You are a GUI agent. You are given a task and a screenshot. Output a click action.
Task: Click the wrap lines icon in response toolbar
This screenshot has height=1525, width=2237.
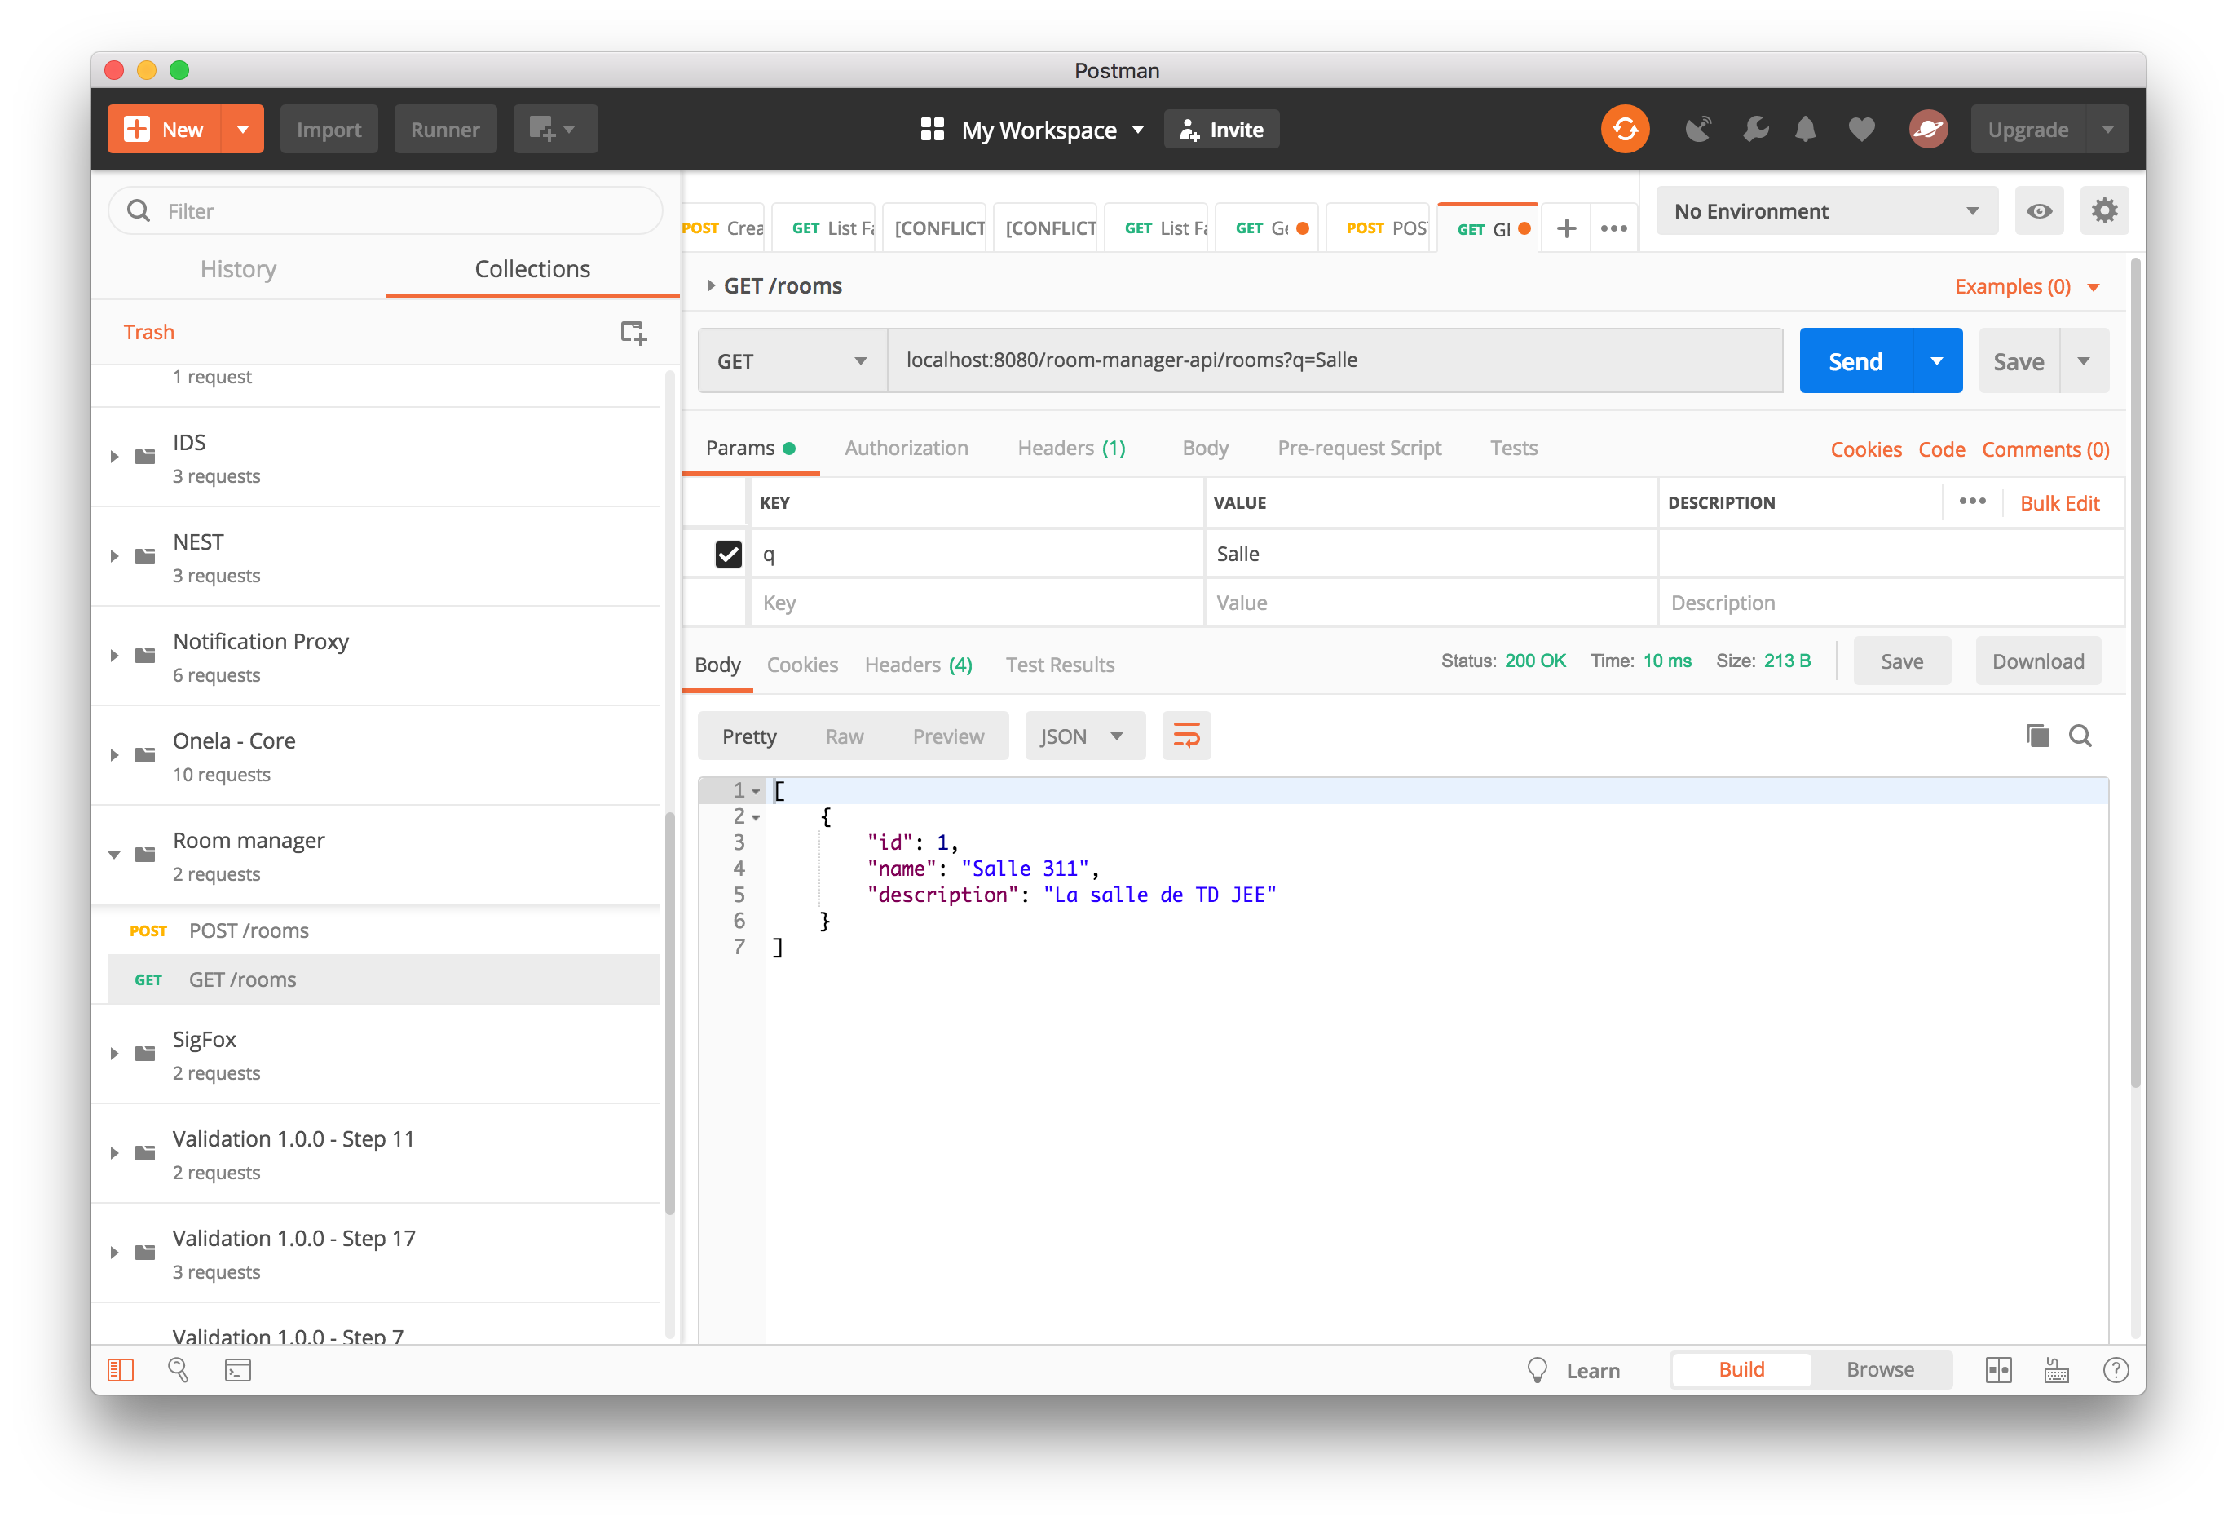pyautogui.click(x=1186, y=736)
